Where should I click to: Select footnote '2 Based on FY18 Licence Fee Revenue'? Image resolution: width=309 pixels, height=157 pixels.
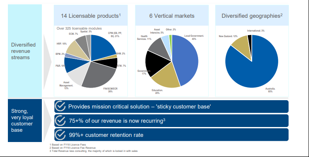coord(73,148)
